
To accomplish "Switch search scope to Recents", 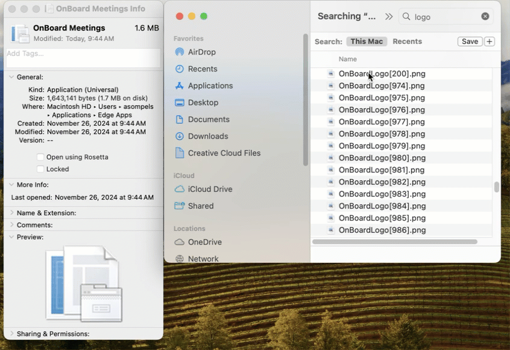I will click(x=407, y=41).
